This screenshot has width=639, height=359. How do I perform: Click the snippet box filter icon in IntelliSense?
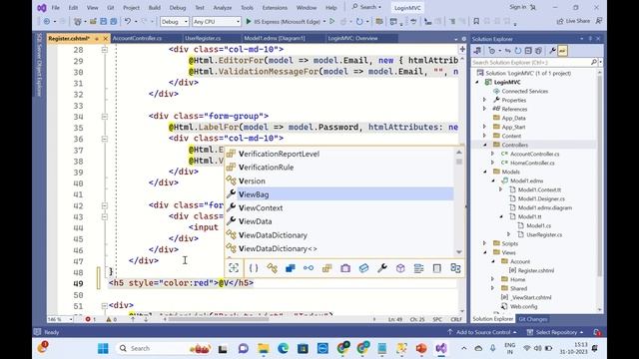pos(437,268)
